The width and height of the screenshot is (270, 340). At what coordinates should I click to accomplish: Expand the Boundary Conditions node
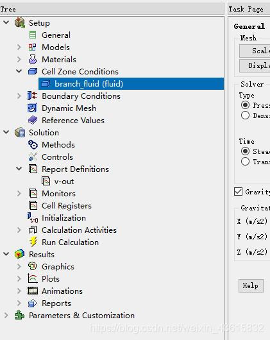(19, 96)
